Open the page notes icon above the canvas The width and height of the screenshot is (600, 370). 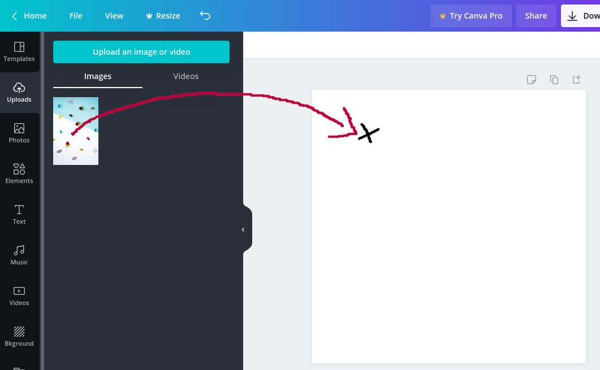[532, 80]
